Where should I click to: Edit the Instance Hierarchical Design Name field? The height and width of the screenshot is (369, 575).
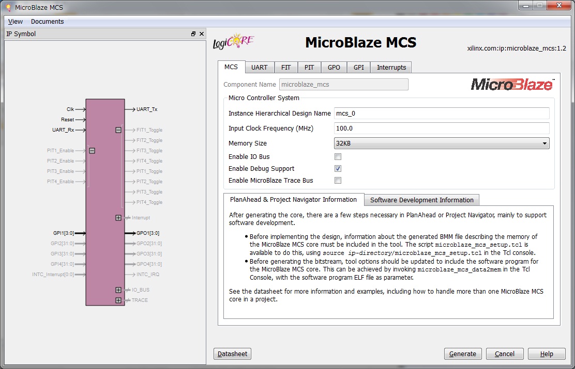[442, 114]
